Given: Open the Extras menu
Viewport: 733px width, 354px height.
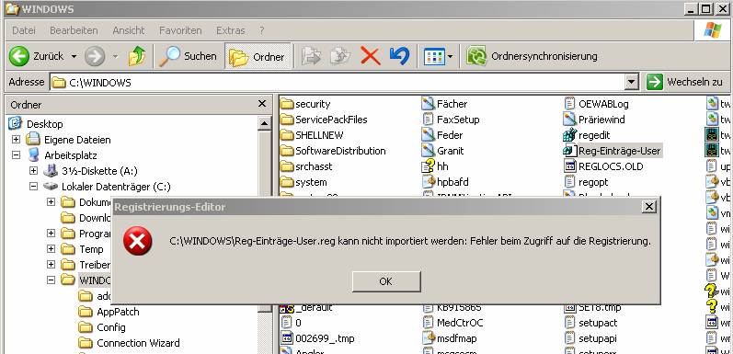Looking at the screenshot, I should point(231,30).
